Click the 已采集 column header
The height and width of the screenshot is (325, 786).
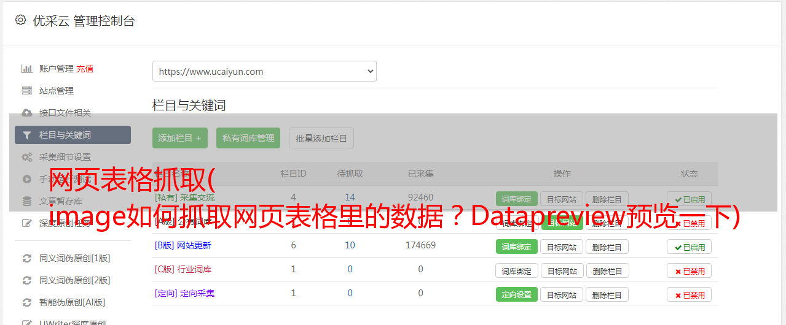tap(420, 174)
